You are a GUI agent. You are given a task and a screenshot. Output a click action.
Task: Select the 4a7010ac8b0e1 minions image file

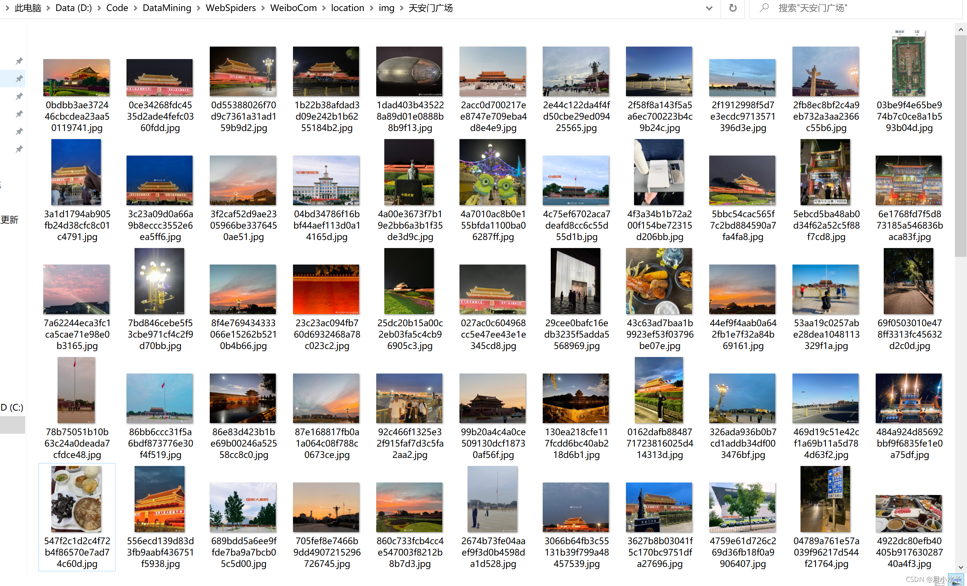492,172
